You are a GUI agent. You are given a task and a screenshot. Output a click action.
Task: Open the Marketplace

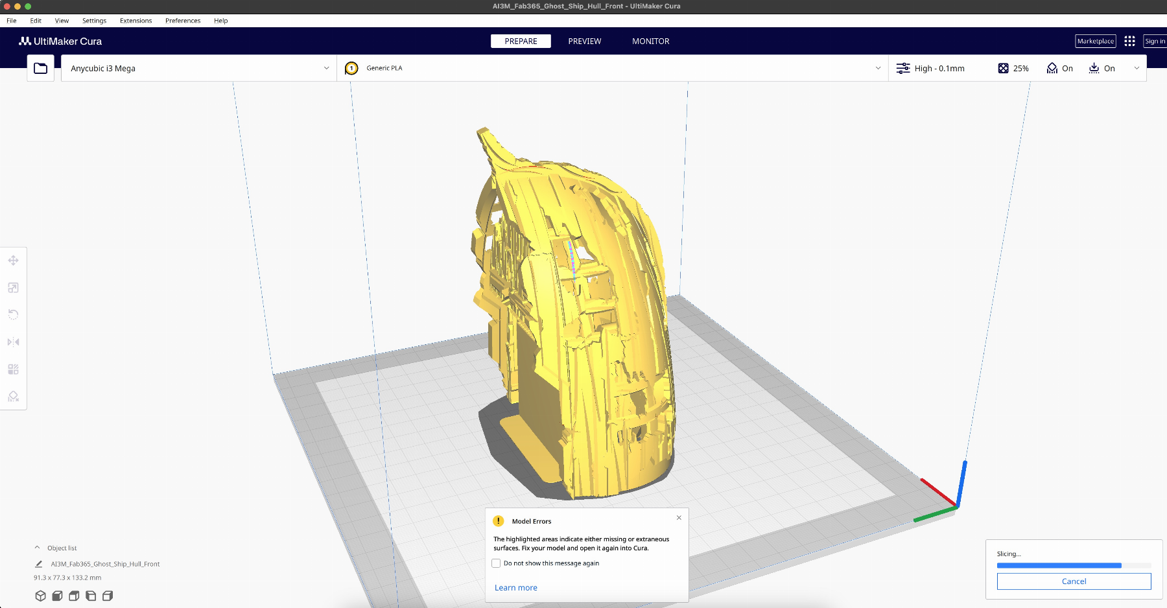pyautogui.click(x=1096, y=41)
